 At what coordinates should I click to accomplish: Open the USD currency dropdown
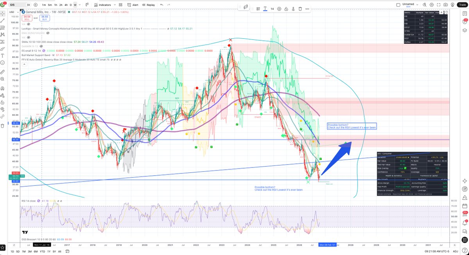pos(14,12)
